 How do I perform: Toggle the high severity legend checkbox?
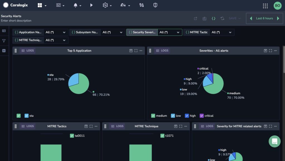click(187, 116)
